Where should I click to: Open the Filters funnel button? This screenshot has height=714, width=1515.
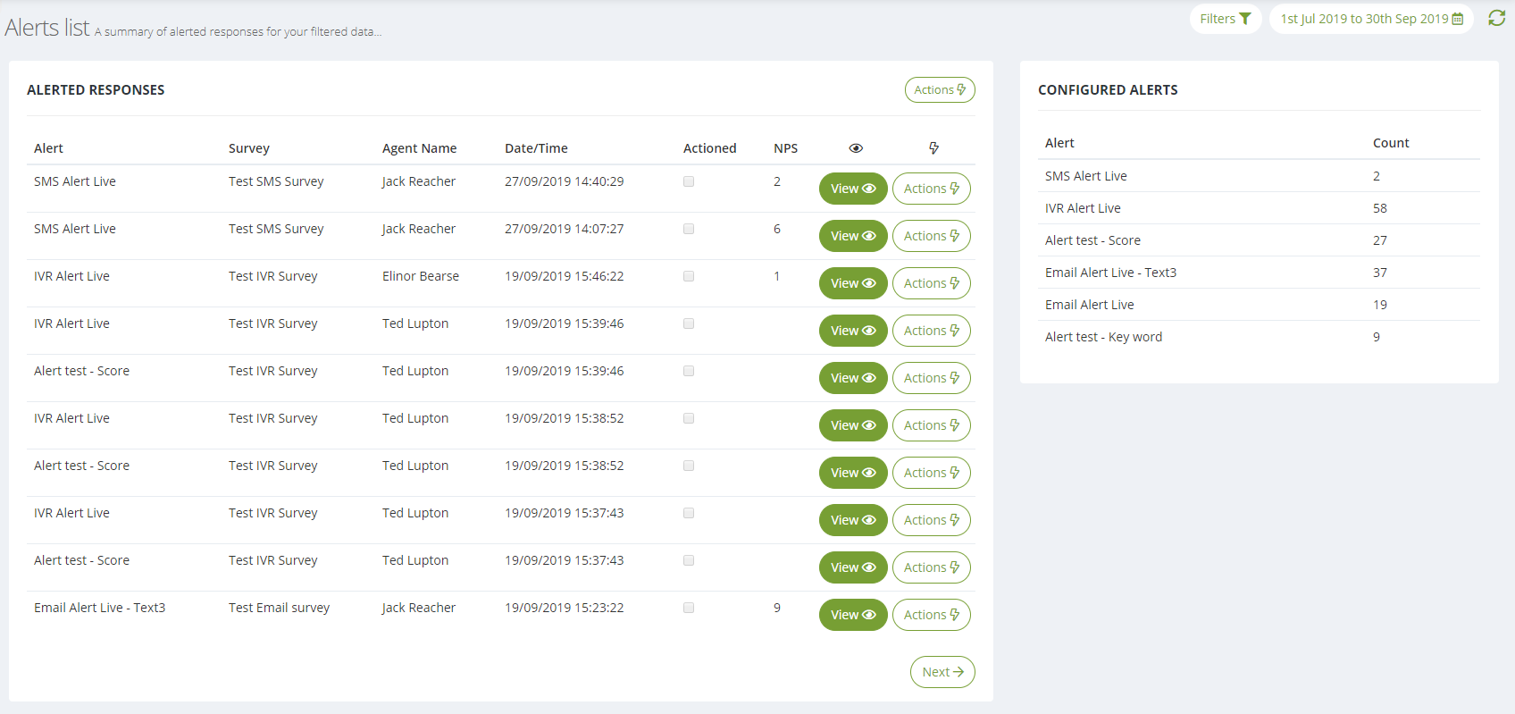click(x=1225, y=19)
